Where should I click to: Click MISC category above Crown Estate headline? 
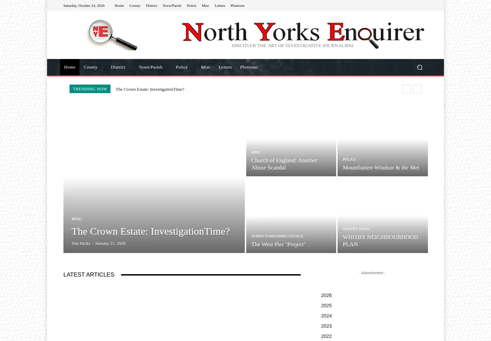pyautogui.click(x=77, y=219)
